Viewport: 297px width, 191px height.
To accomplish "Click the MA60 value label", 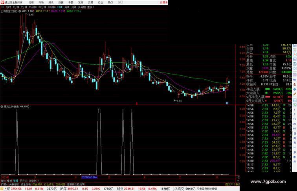I will (x=74, y=11).
